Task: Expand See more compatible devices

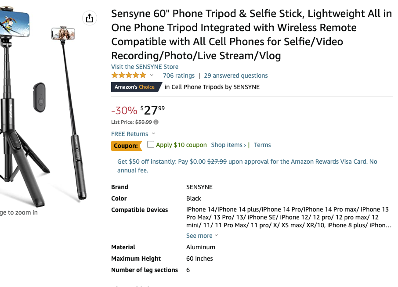Action: tap(199, 236)
